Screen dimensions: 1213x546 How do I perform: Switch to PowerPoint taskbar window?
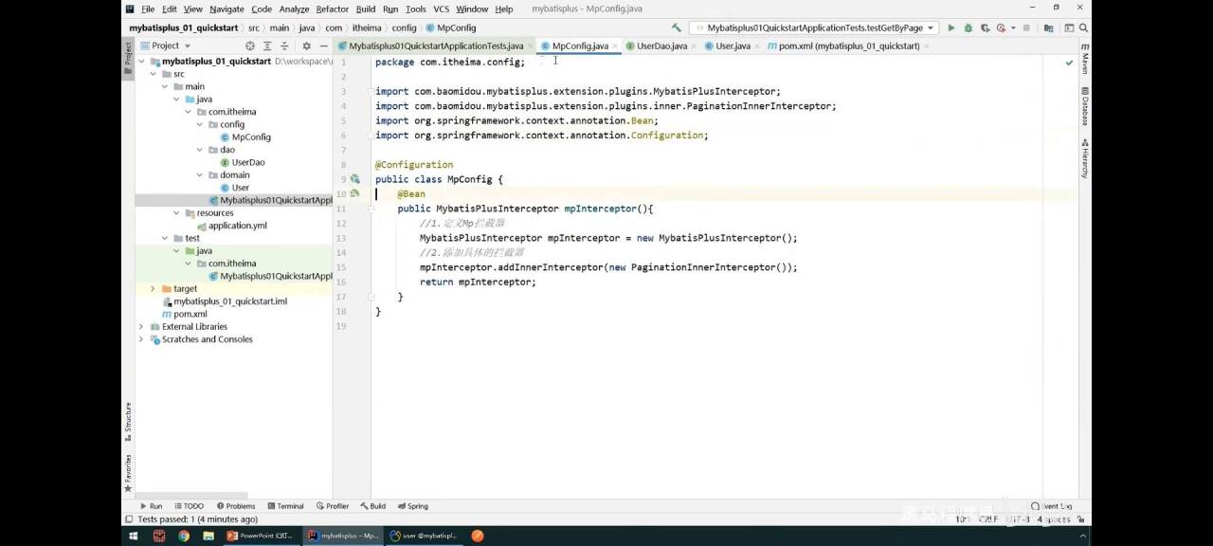point(261,536)
